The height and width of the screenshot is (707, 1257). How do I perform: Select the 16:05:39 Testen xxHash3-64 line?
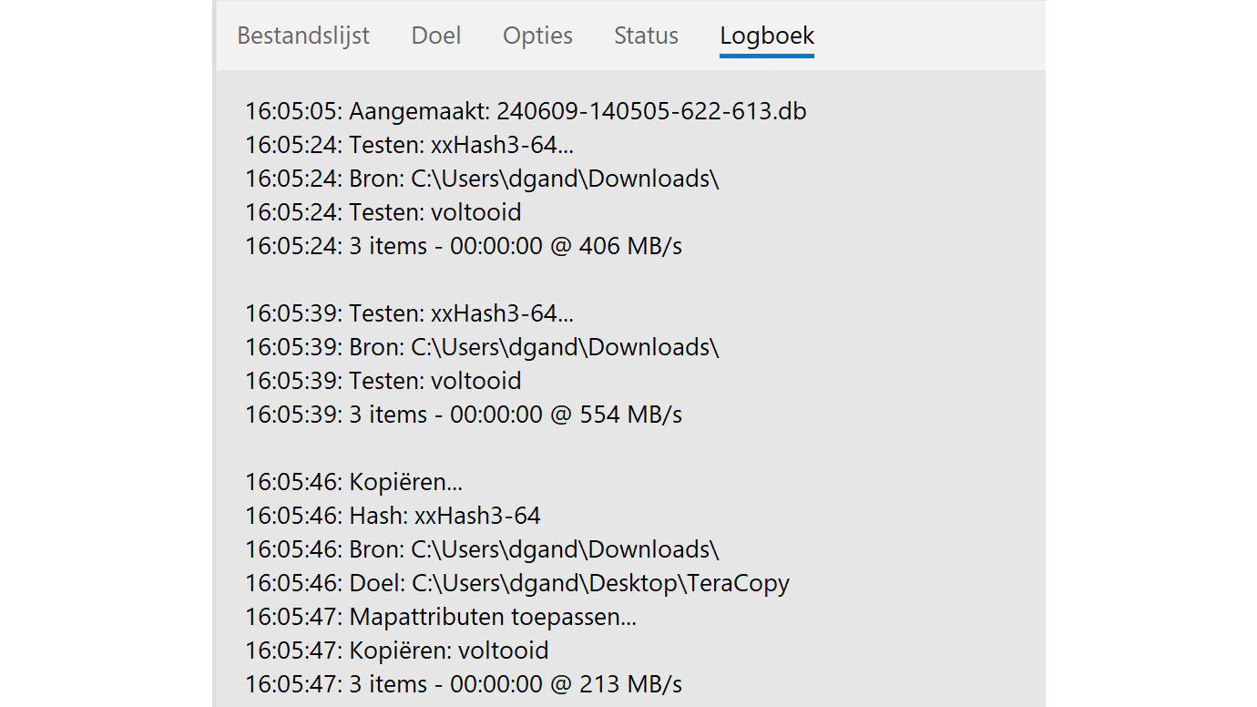[409, 313]
